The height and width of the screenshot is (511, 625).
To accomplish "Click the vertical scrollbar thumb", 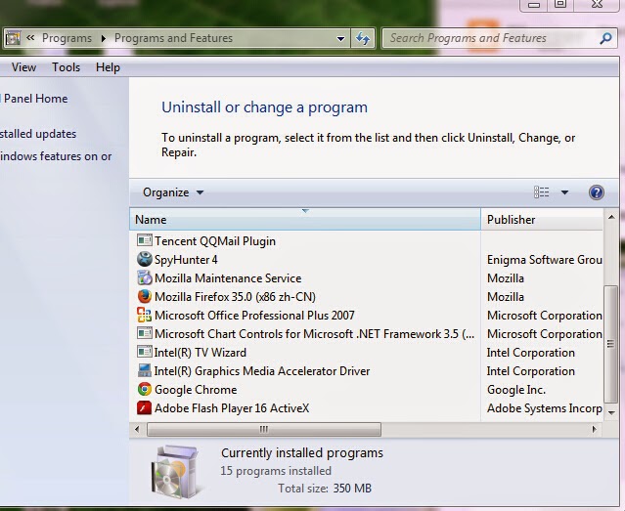I will tap(610, 344).
